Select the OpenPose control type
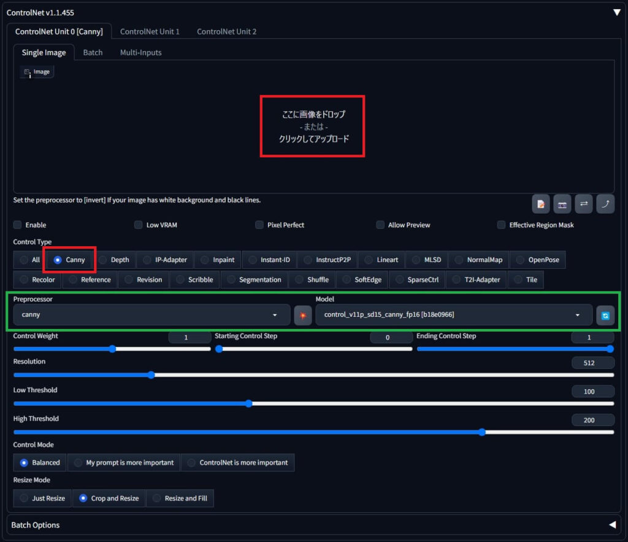628x542 pixels. click(537, 260)
